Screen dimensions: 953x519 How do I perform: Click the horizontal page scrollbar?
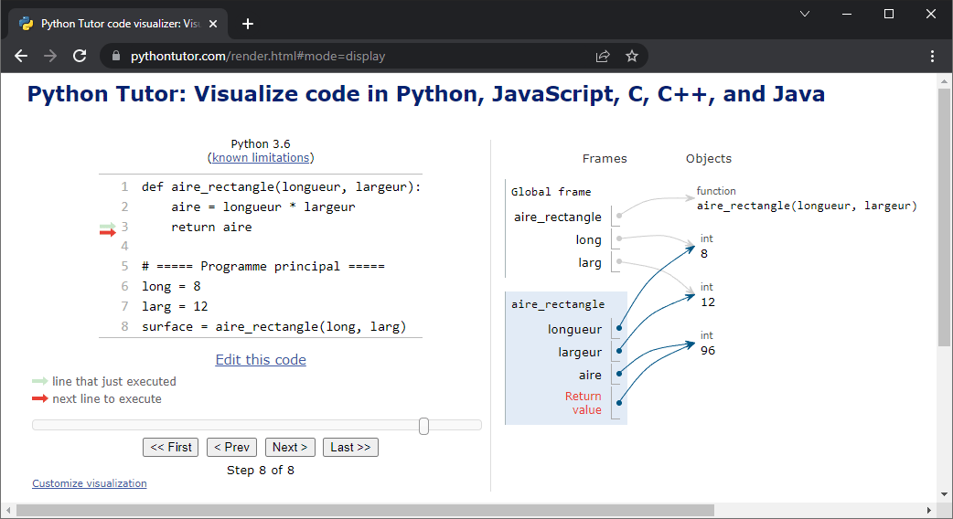[x=365, y=511]
